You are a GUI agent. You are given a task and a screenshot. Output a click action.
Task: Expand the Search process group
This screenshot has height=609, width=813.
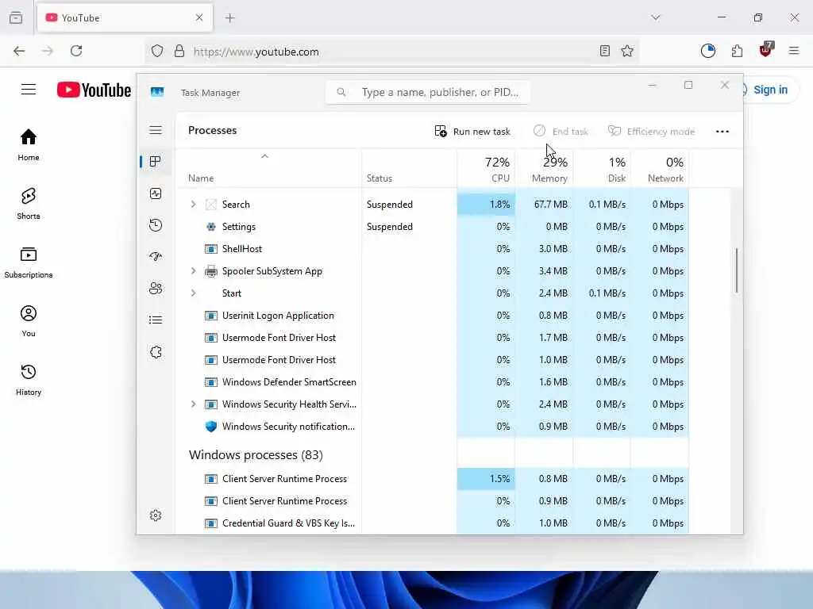click(x=194, y=204)
